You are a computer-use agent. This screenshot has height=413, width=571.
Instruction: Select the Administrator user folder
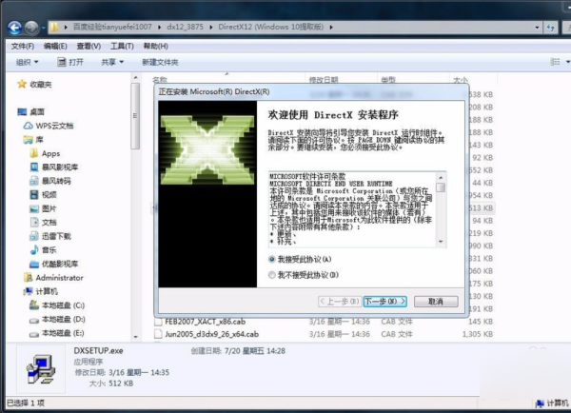pos(53,278)
